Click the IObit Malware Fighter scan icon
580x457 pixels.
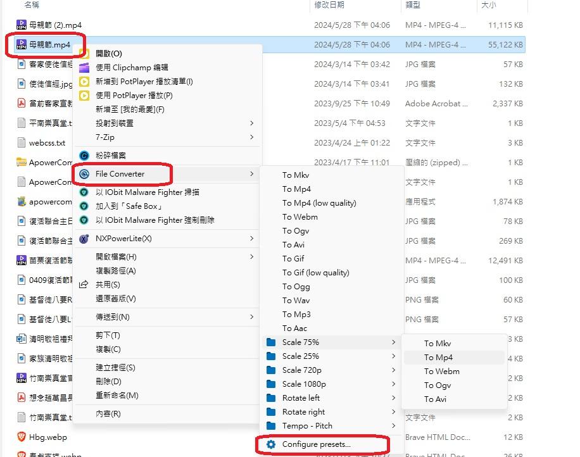coord(84,192)
